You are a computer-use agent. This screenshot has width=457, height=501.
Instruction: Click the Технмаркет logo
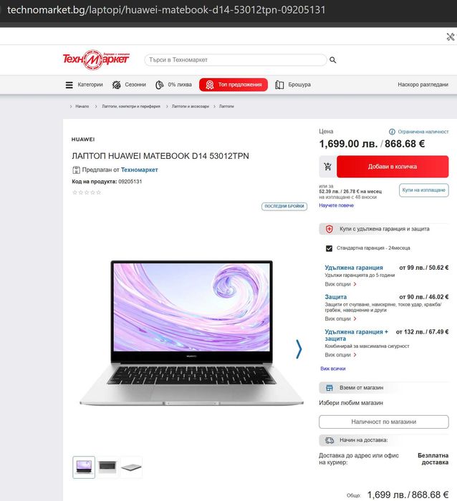click(x=96, y=59)
